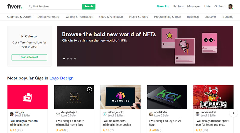Screen dimensions: 240x133
Task: Open Business category
Action: 193,17
